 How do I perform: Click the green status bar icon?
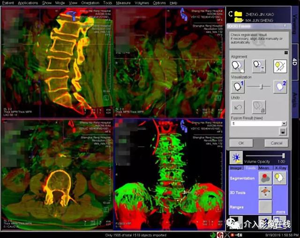213,235
